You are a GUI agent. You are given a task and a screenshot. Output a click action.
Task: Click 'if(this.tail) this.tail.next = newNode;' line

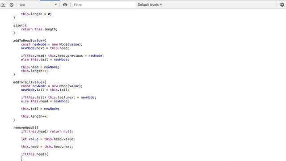(59, 97)
